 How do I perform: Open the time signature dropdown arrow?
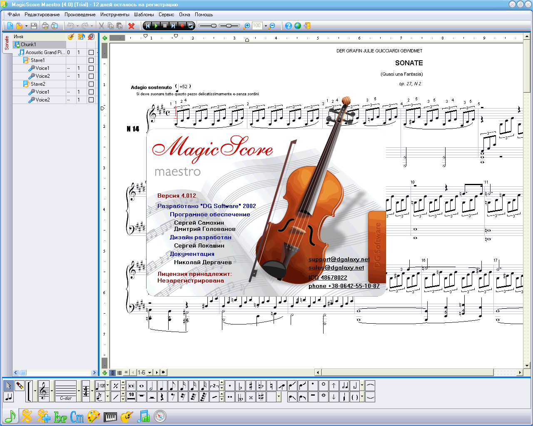[x=92, y=391]
